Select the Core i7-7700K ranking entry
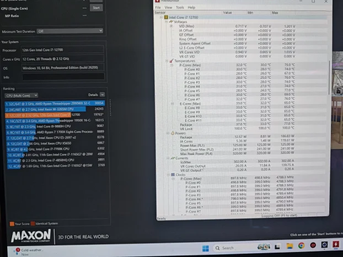This screenshot has height=257, width=343. tap(56, 149)
